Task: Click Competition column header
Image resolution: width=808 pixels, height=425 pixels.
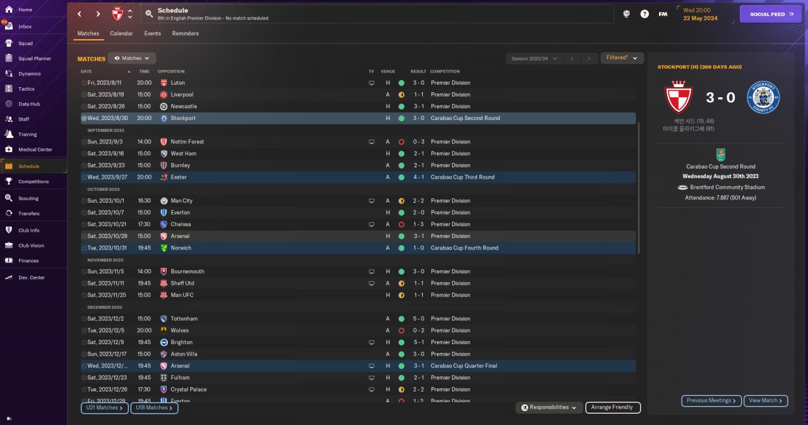Action: [445, 71]
